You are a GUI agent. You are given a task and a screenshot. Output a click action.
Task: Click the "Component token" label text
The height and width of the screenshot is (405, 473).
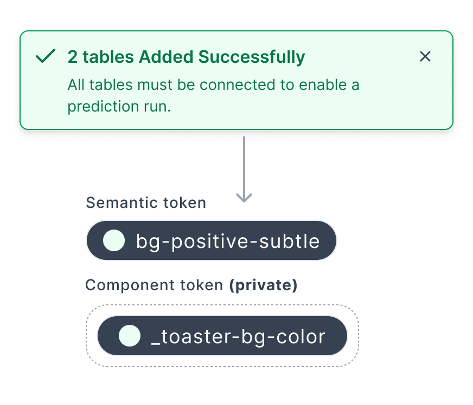(154, 285)
